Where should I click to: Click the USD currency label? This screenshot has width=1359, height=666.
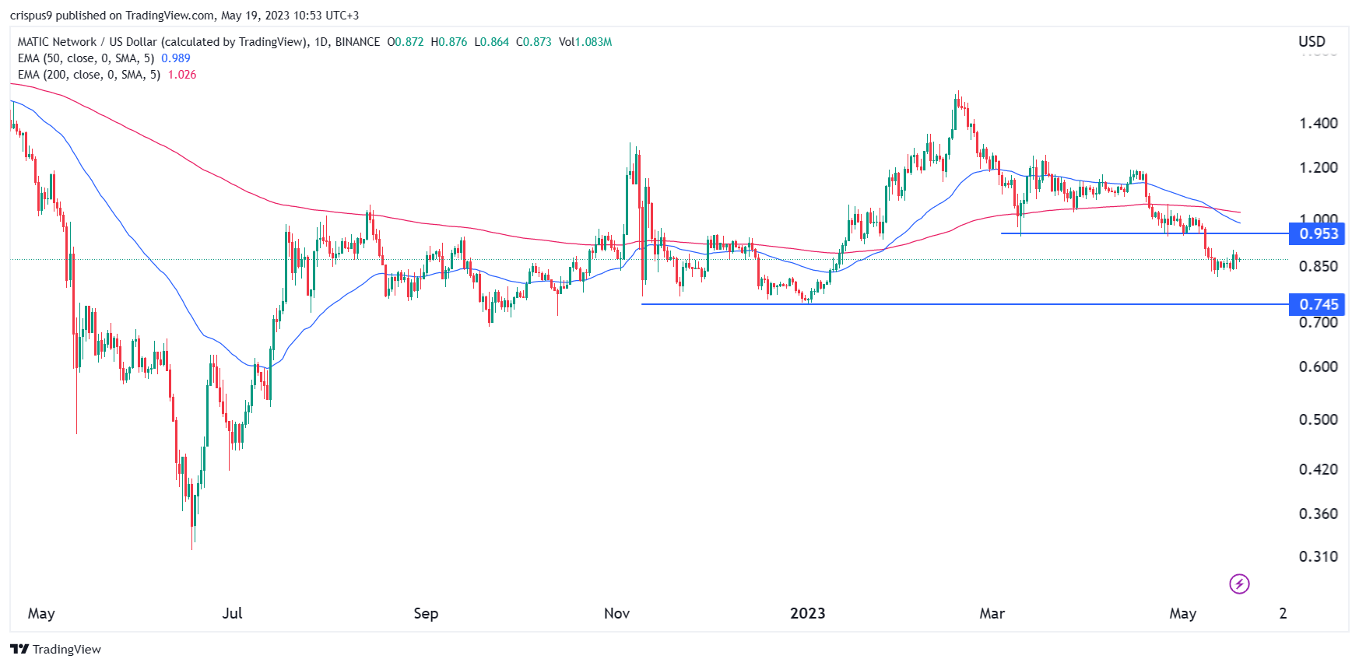(1312, 41)
